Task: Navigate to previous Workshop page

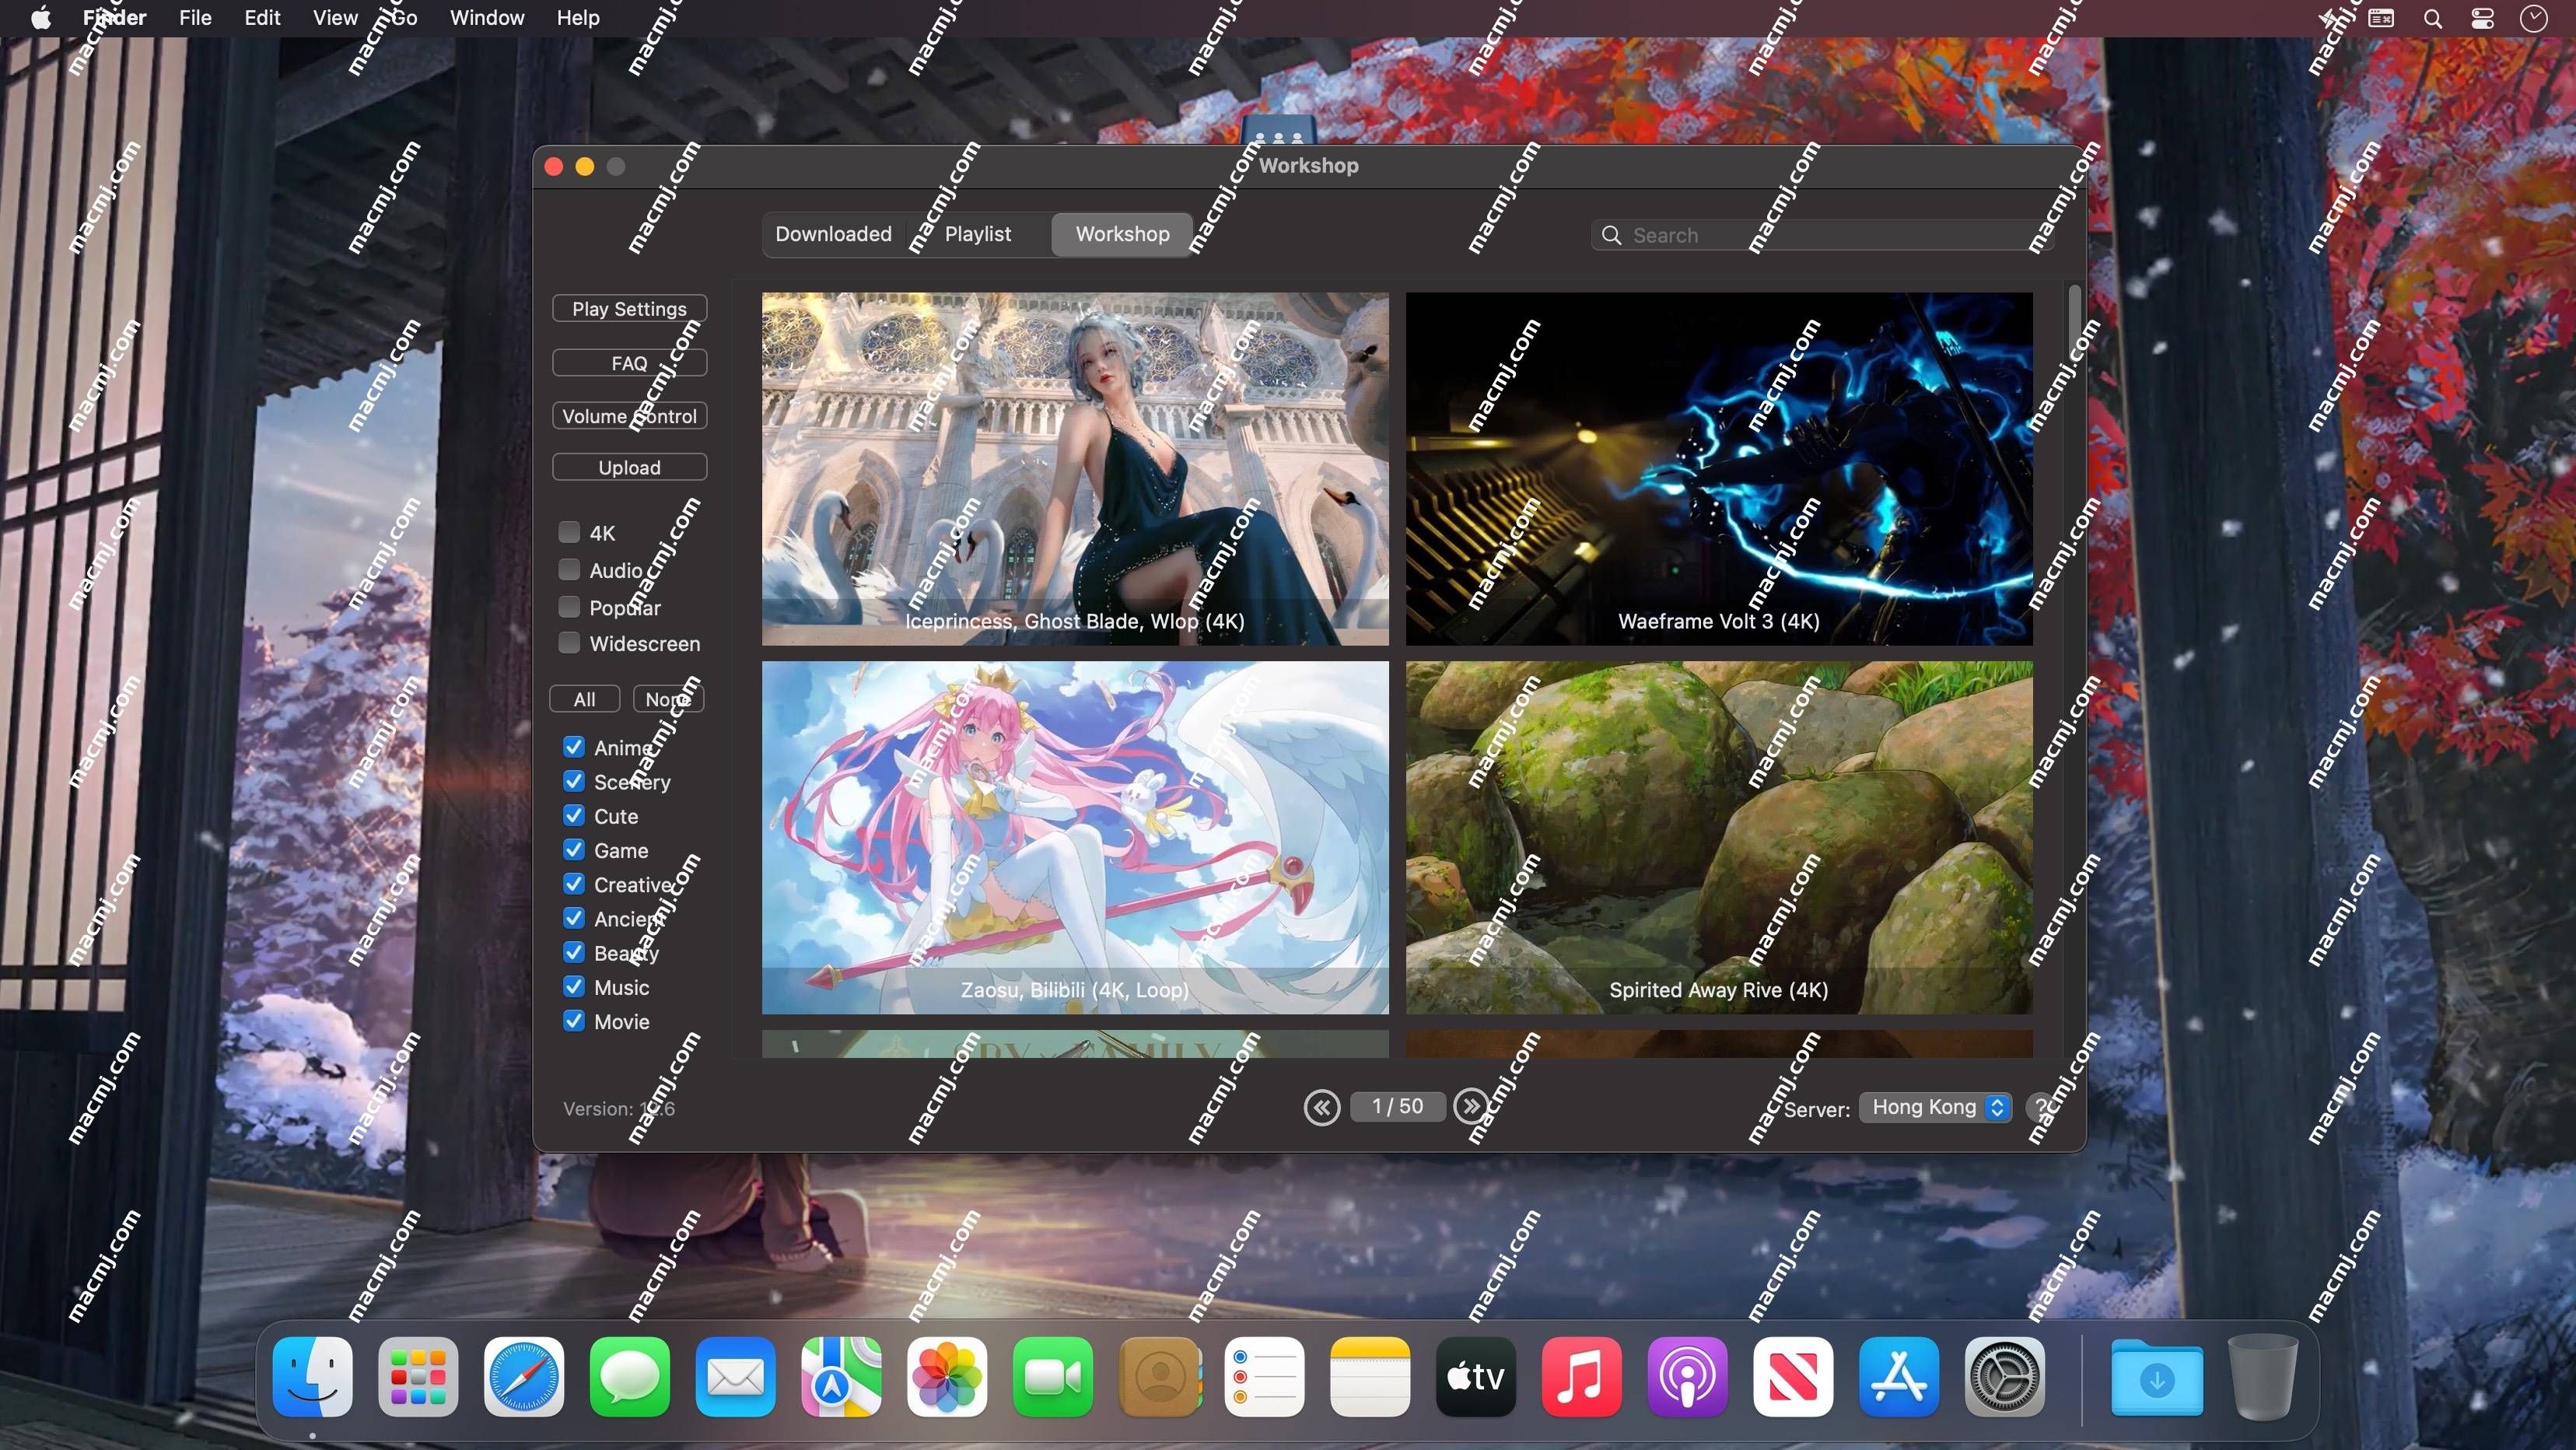Action: click(x=1321, y=1106)
